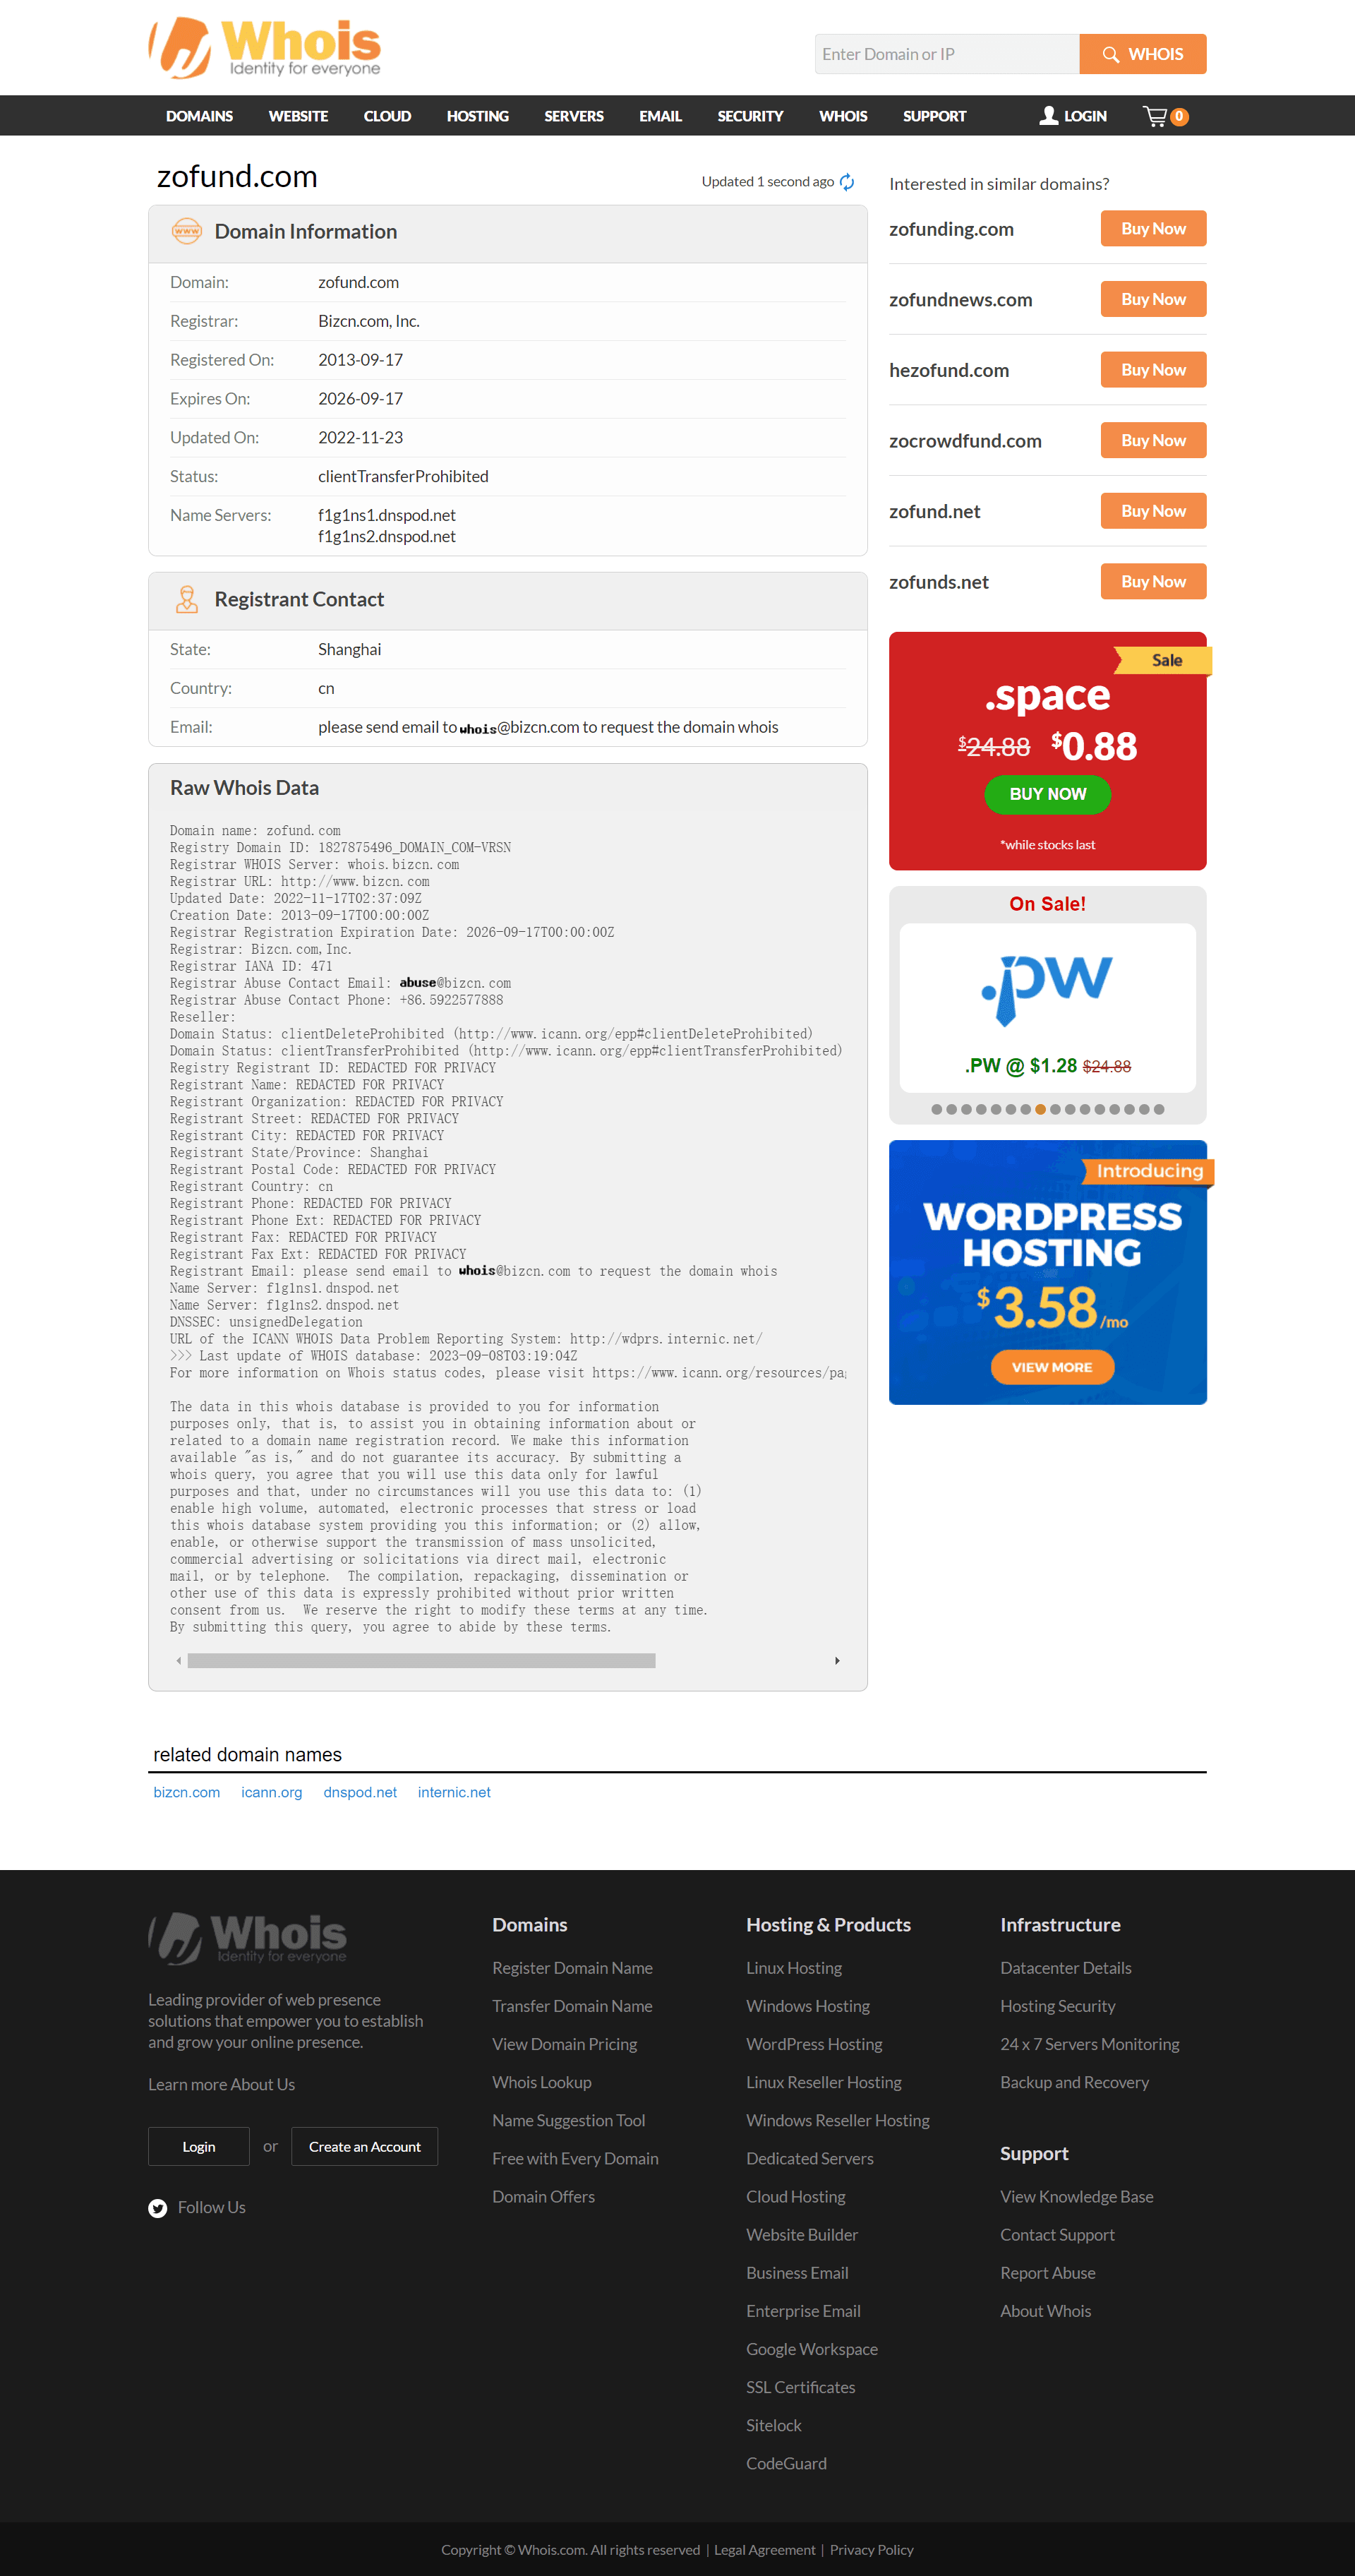The width and height of the screenshot is (1355, 2576).
Task: Click into the Enter Domain or IP field
Action: (x=947, y=54)
